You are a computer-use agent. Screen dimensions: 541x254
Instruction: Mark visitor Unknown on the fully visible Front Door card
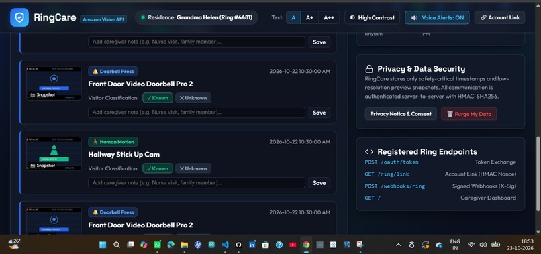tap(193, 98)
